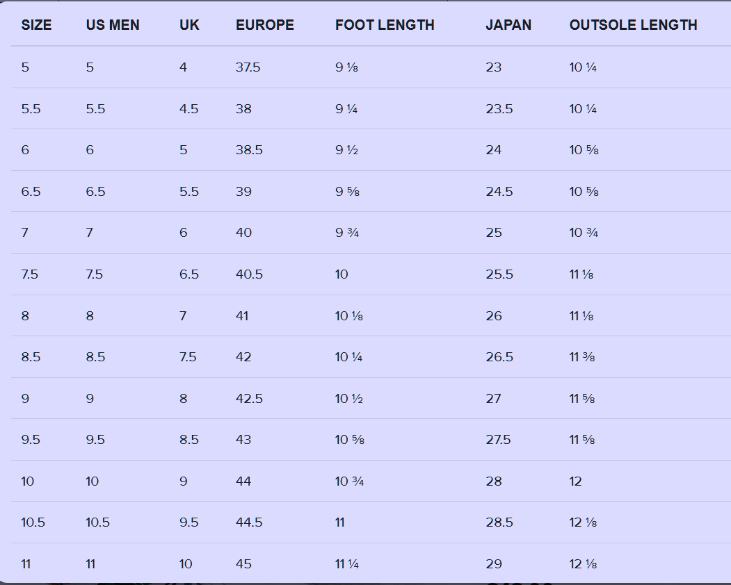Click the SIZE column header
The height and width of the screenshot is (585, 731).
(36, 25)
